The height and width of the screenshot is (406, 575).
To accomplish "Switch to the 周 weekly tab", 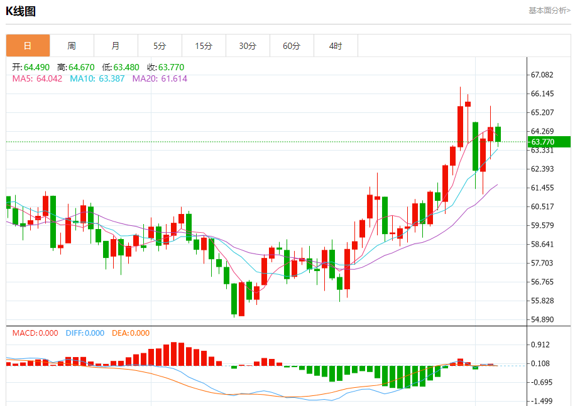I will point(72,46).
